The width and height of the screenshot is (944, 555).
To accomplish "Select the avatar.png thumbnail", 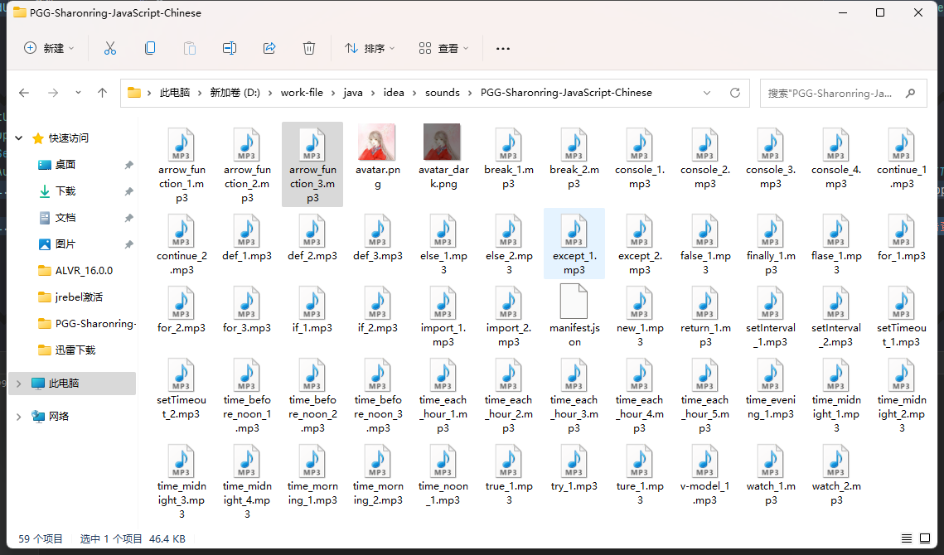I will click(378, 142).
